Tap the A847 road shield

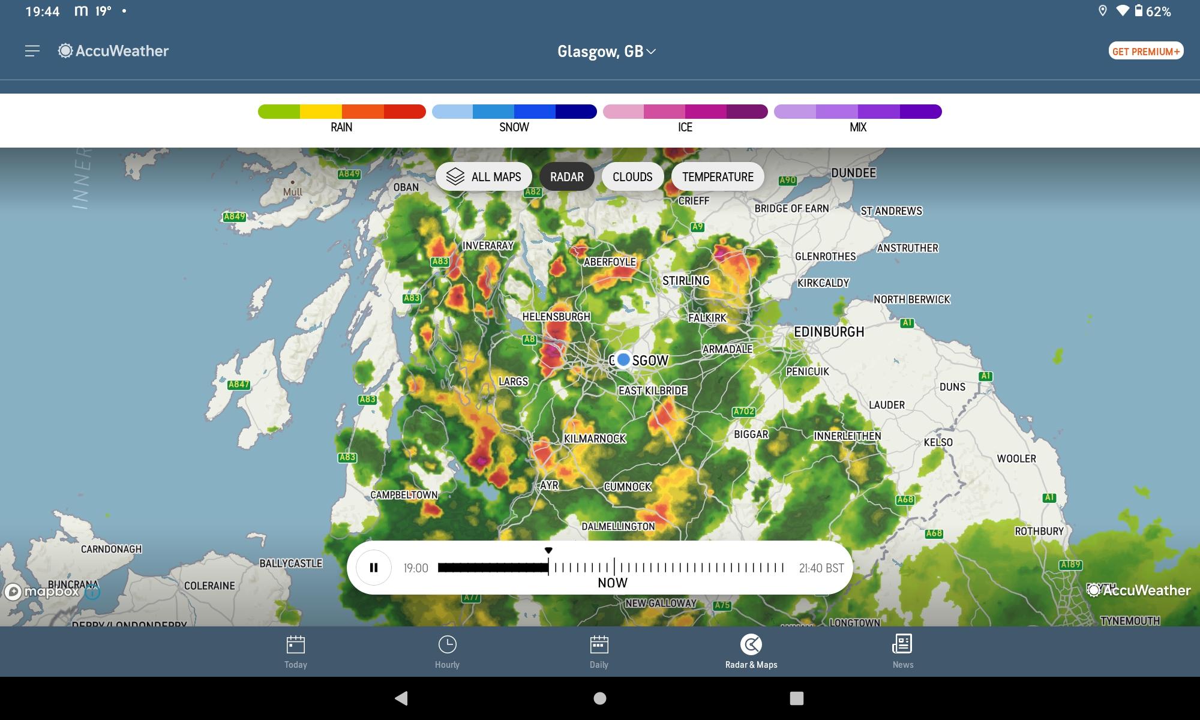point(238,385)
